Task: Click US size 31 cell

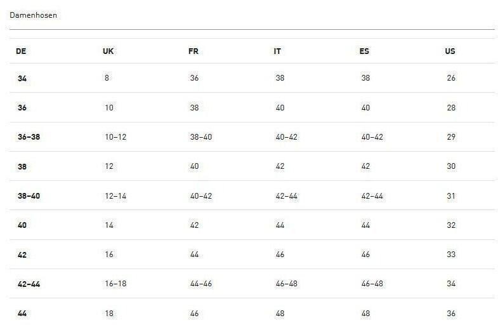Action: (451, 196)
